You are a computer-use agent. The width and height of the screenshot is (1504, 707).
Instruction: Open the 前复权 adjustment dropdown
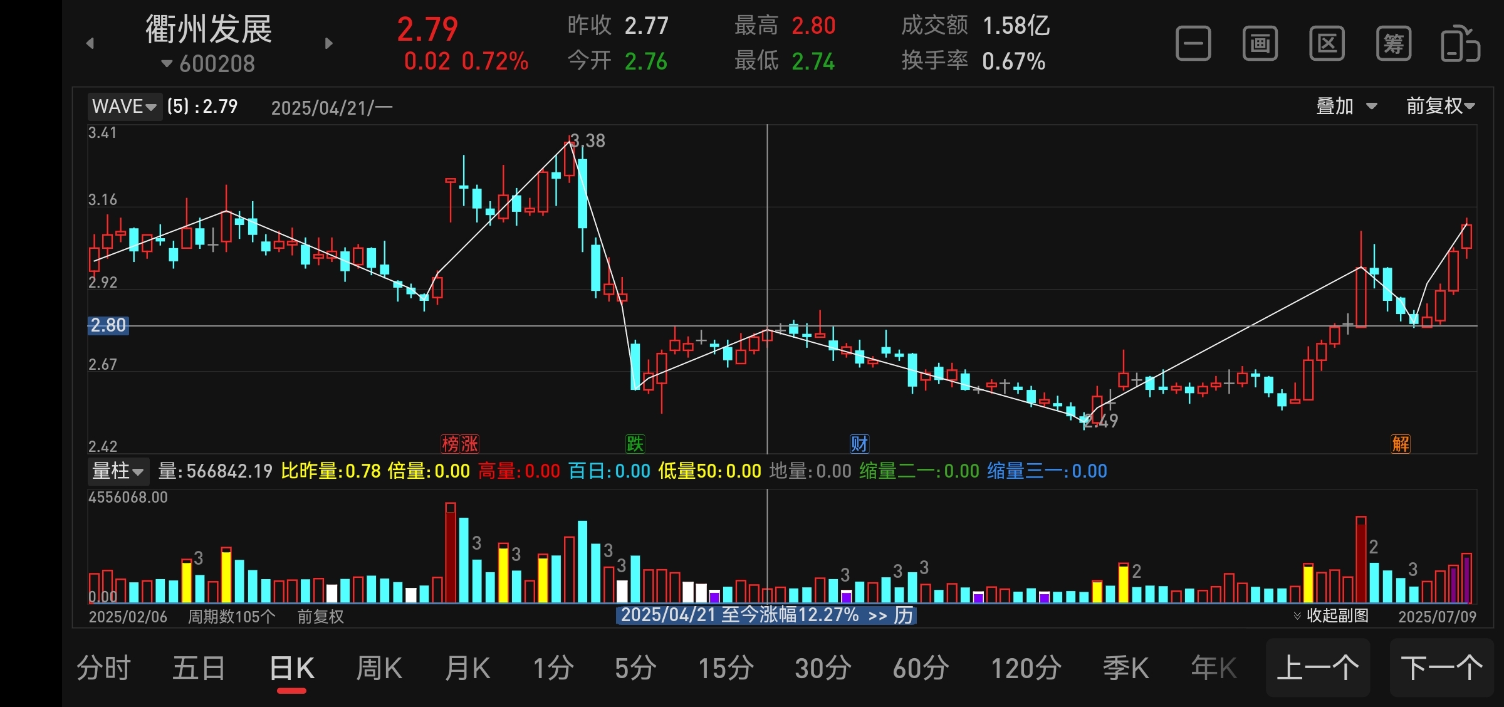(x=1440, y=106)
